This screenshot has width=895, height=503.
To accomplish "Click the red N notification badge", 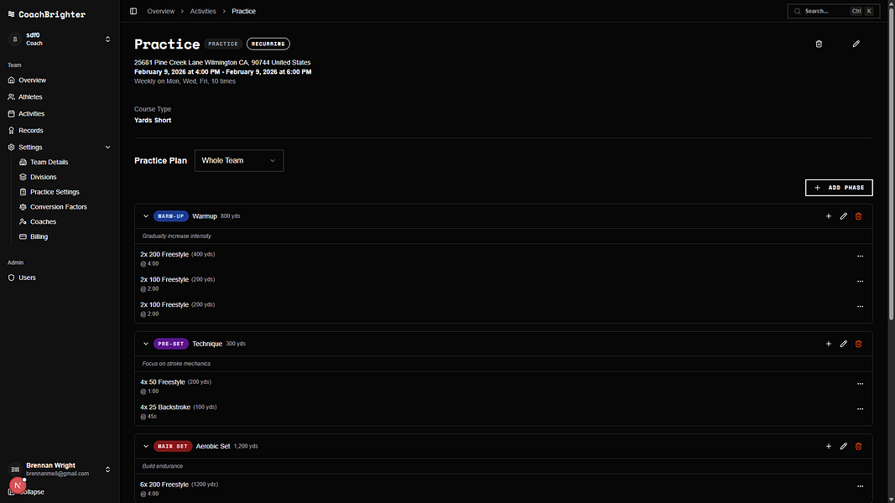I will coord(18,485).
